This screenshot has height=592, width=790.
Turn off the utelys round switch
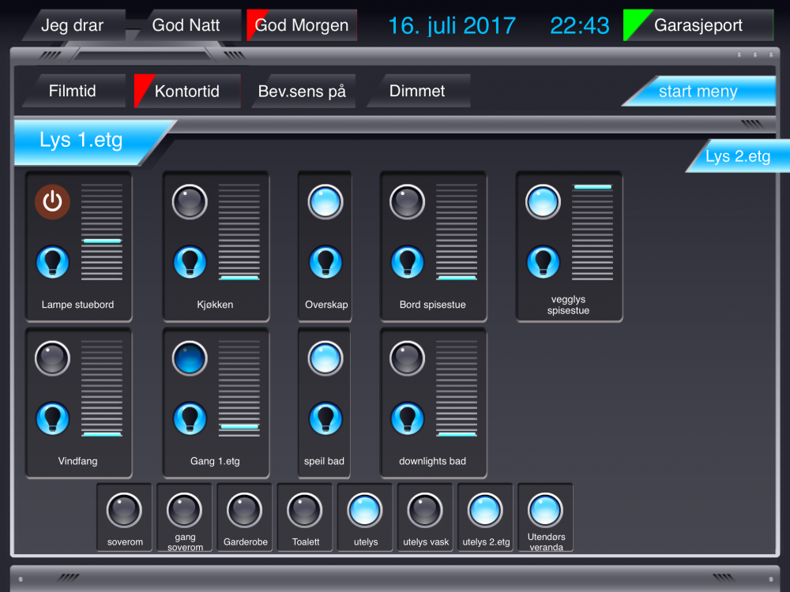[x=365, y=511]
